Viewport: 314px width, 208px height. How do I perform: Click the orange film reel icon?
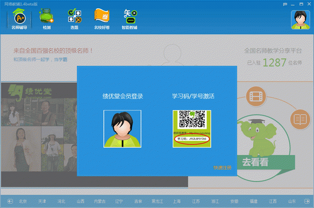coord(256,96)
